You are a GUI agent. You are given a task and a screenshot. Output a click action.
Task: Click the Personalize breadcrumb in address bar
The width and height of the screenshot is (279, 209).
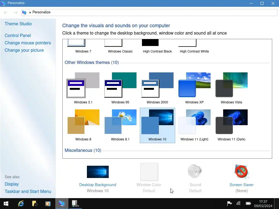[41, 12]
